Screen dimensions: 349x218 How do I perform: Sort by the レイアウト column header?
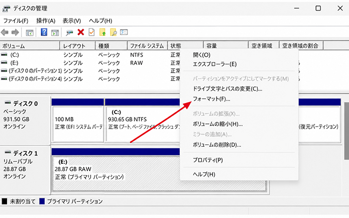click(x=78, y=46)
